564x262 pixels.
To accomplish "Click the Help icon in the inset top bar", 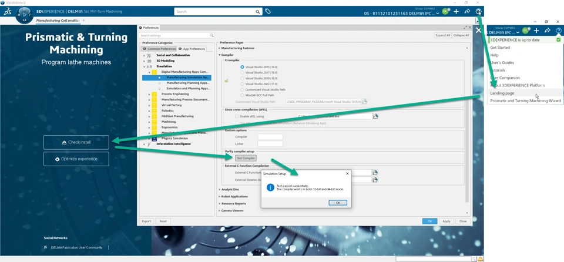I will [x=558, y=31].
